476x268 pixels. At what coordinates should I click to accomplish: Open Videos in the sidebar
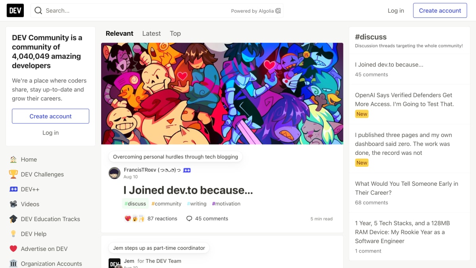(x=50, y=204)
